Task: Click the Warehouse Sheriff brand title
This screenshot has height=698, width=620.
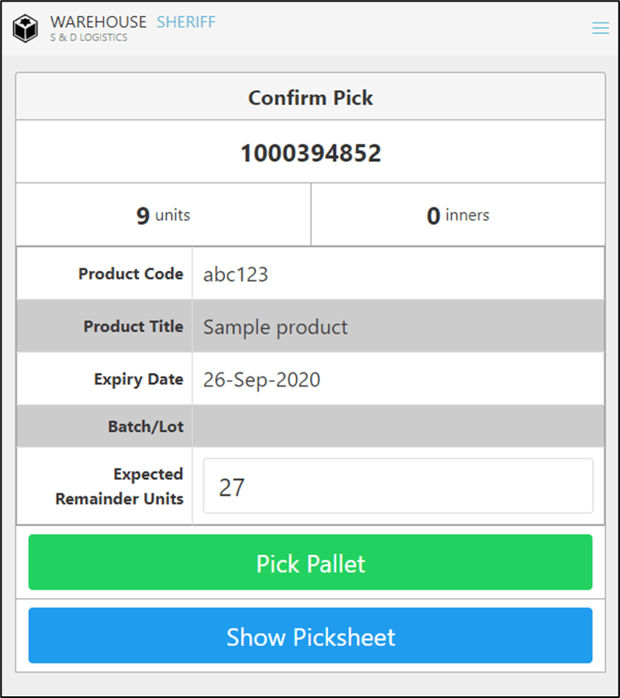Action: pos(132,22)
